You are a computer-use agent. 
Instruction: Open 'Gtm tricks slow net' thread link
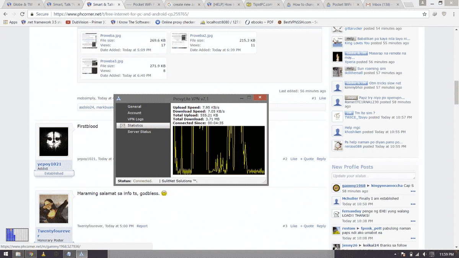point(385,83)
